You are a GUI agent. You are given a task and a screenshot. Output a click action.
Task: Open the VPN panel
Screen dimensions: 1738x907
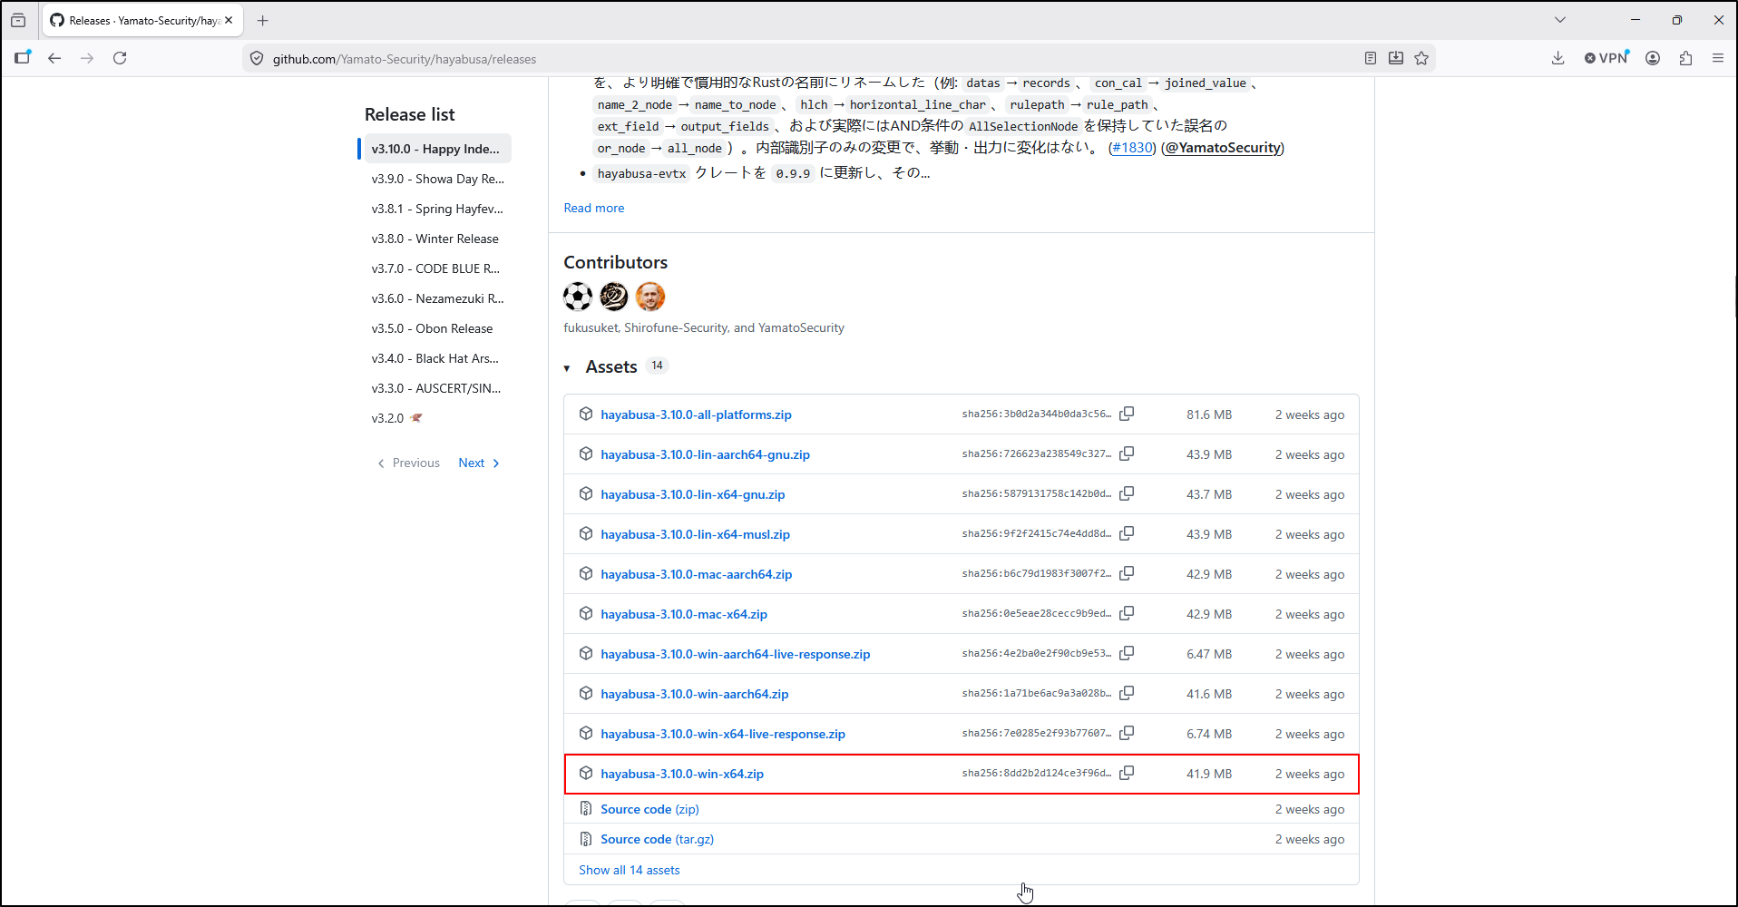[1606, 58]
